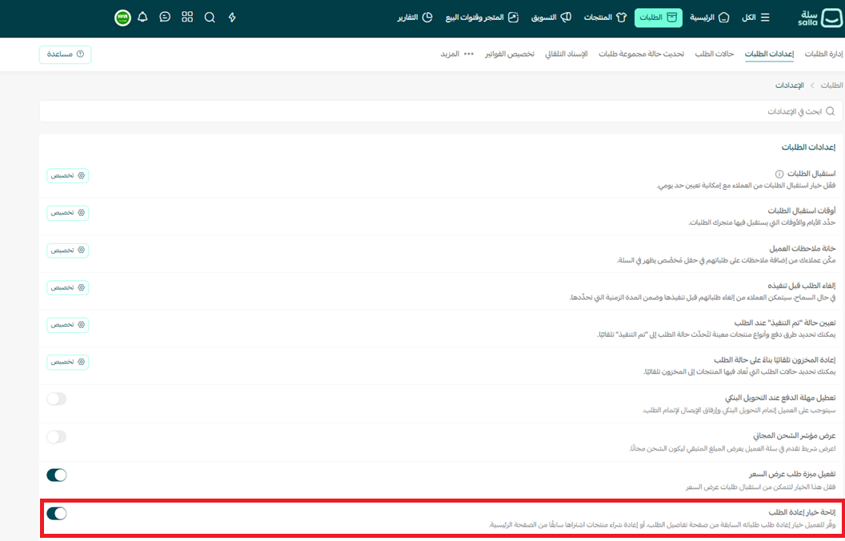The width and height of the screenshot is (845, 541).
Task: Click the lightning bolt quick actions icon
Action: click(232, 17)
